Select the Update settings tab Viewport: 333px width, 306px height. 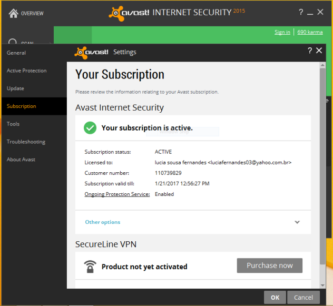pyautogui.click(x=15, y=88)
